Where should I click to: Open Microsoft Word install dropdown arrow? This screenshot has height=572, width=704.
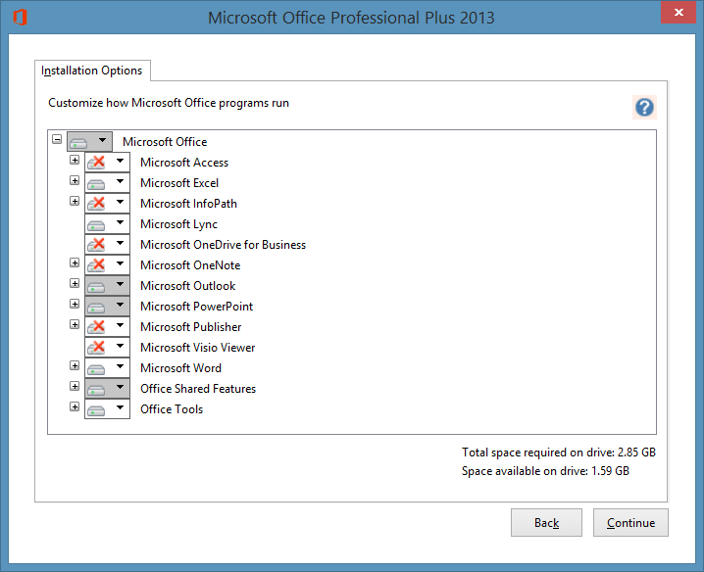[x=120, y=366]
